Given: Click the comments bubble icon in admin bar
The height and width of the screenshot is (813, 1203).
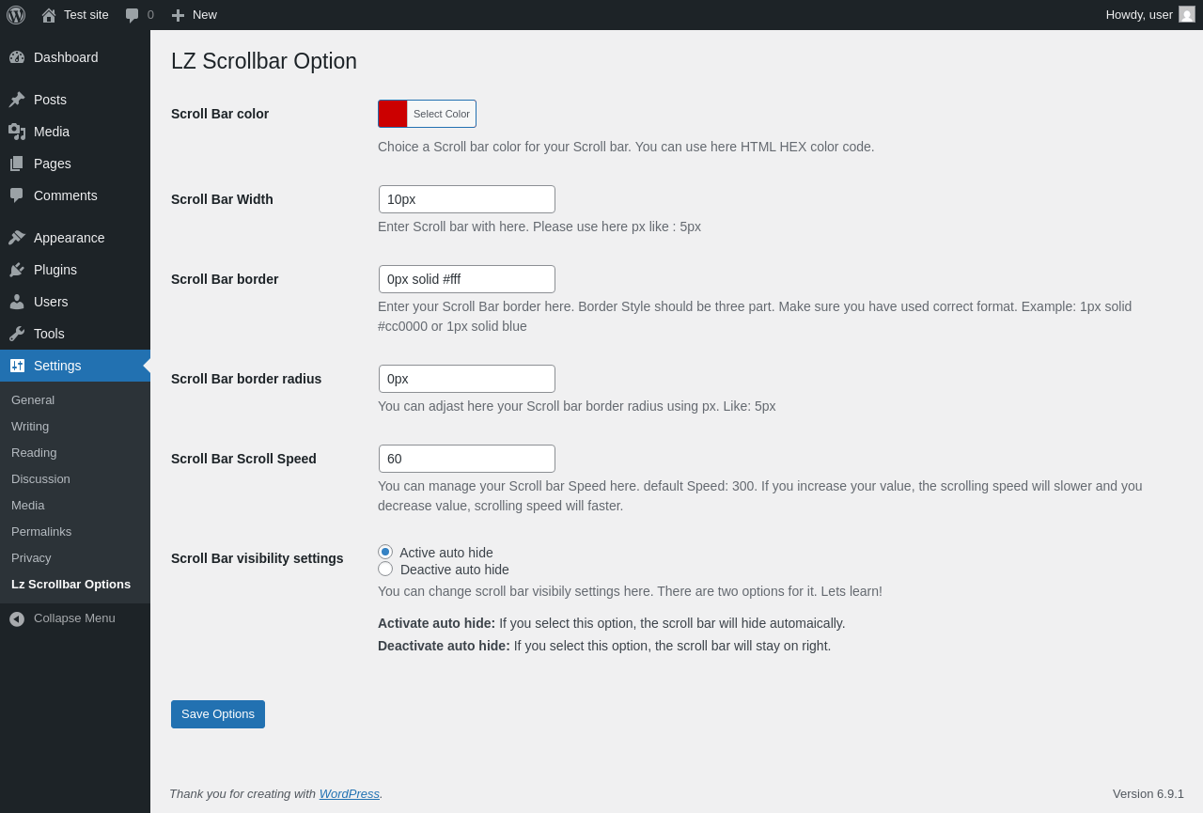Looking at the screenshot, I should [133, 15].
